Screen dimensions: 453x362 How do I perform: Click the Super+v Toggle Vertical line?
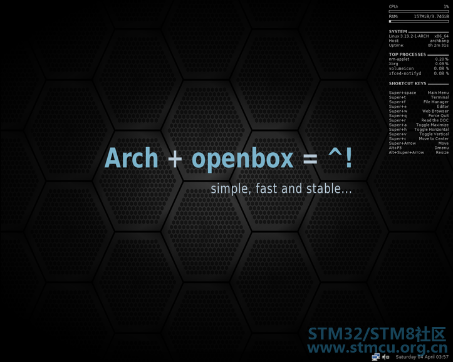pos(419,134)
